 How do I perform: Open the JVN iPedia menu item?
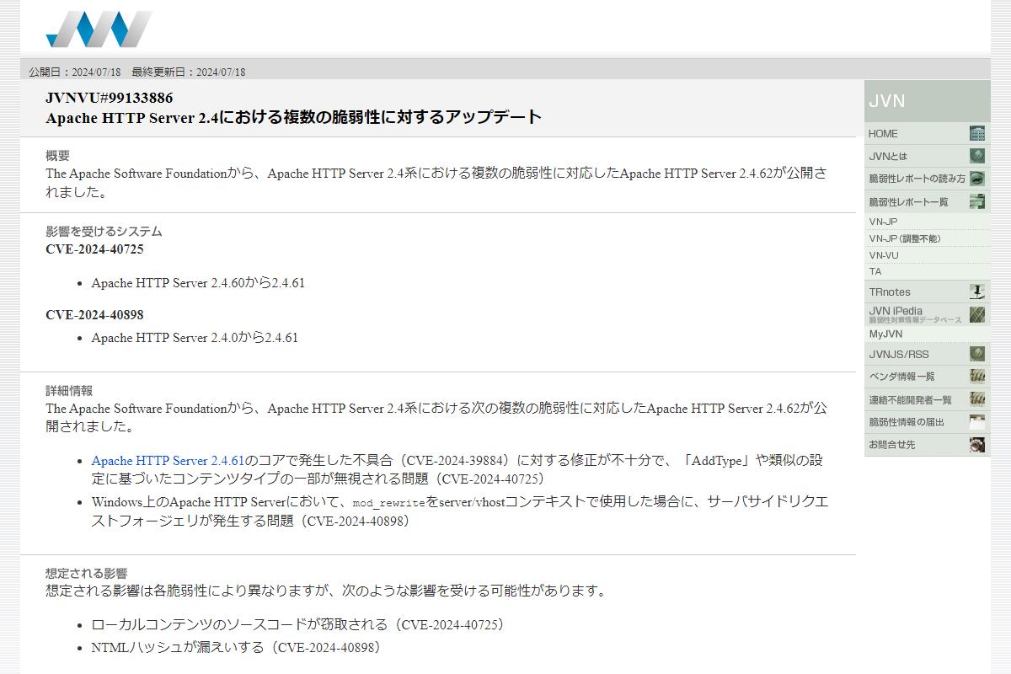(927, 314)
